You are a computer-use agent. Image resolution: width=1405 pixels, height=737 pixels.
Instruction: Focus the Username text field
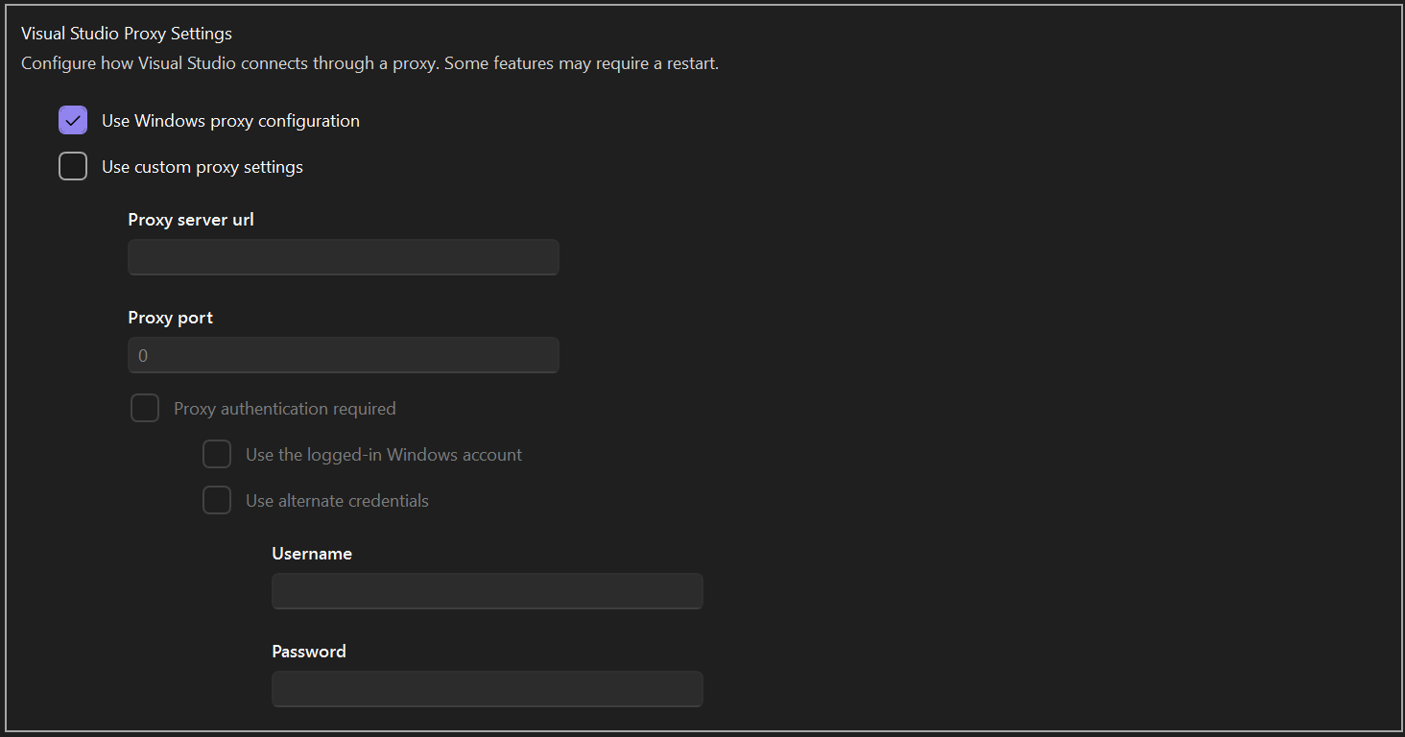click(487, 591)
